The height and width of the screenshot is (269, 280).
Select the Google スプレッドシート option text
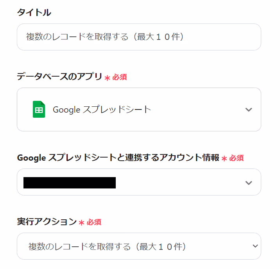coord(102,109)
